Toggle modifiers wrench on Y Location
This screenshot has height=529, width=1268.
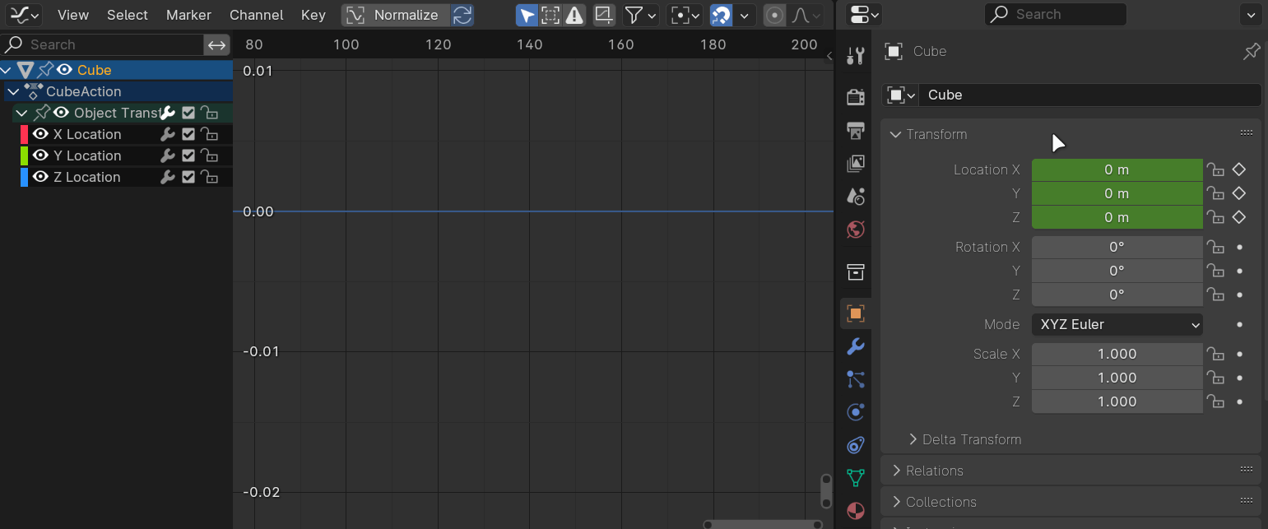click(168, 155)
